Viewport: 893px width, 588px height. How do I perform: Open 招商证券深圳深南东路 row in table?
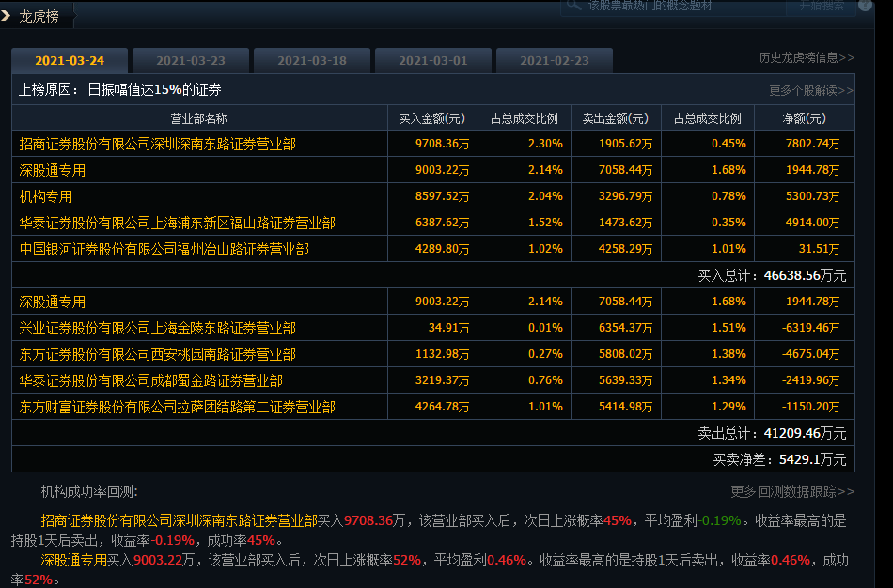[x=158, y=144]
